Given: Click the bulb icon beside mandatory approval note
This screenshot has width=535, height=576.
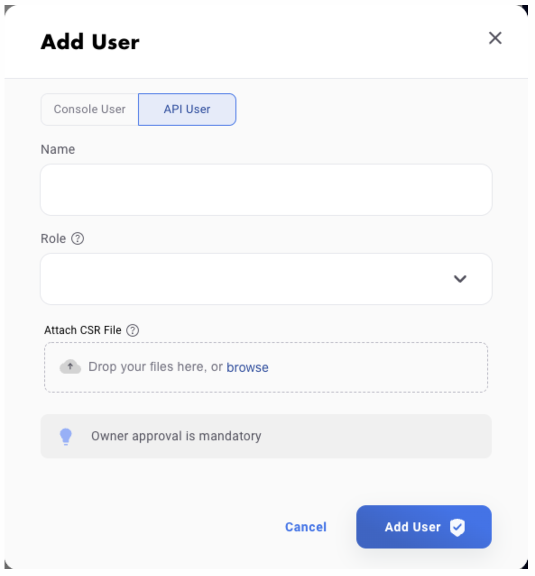Looking at the screenshot, I should click(67, 436).
